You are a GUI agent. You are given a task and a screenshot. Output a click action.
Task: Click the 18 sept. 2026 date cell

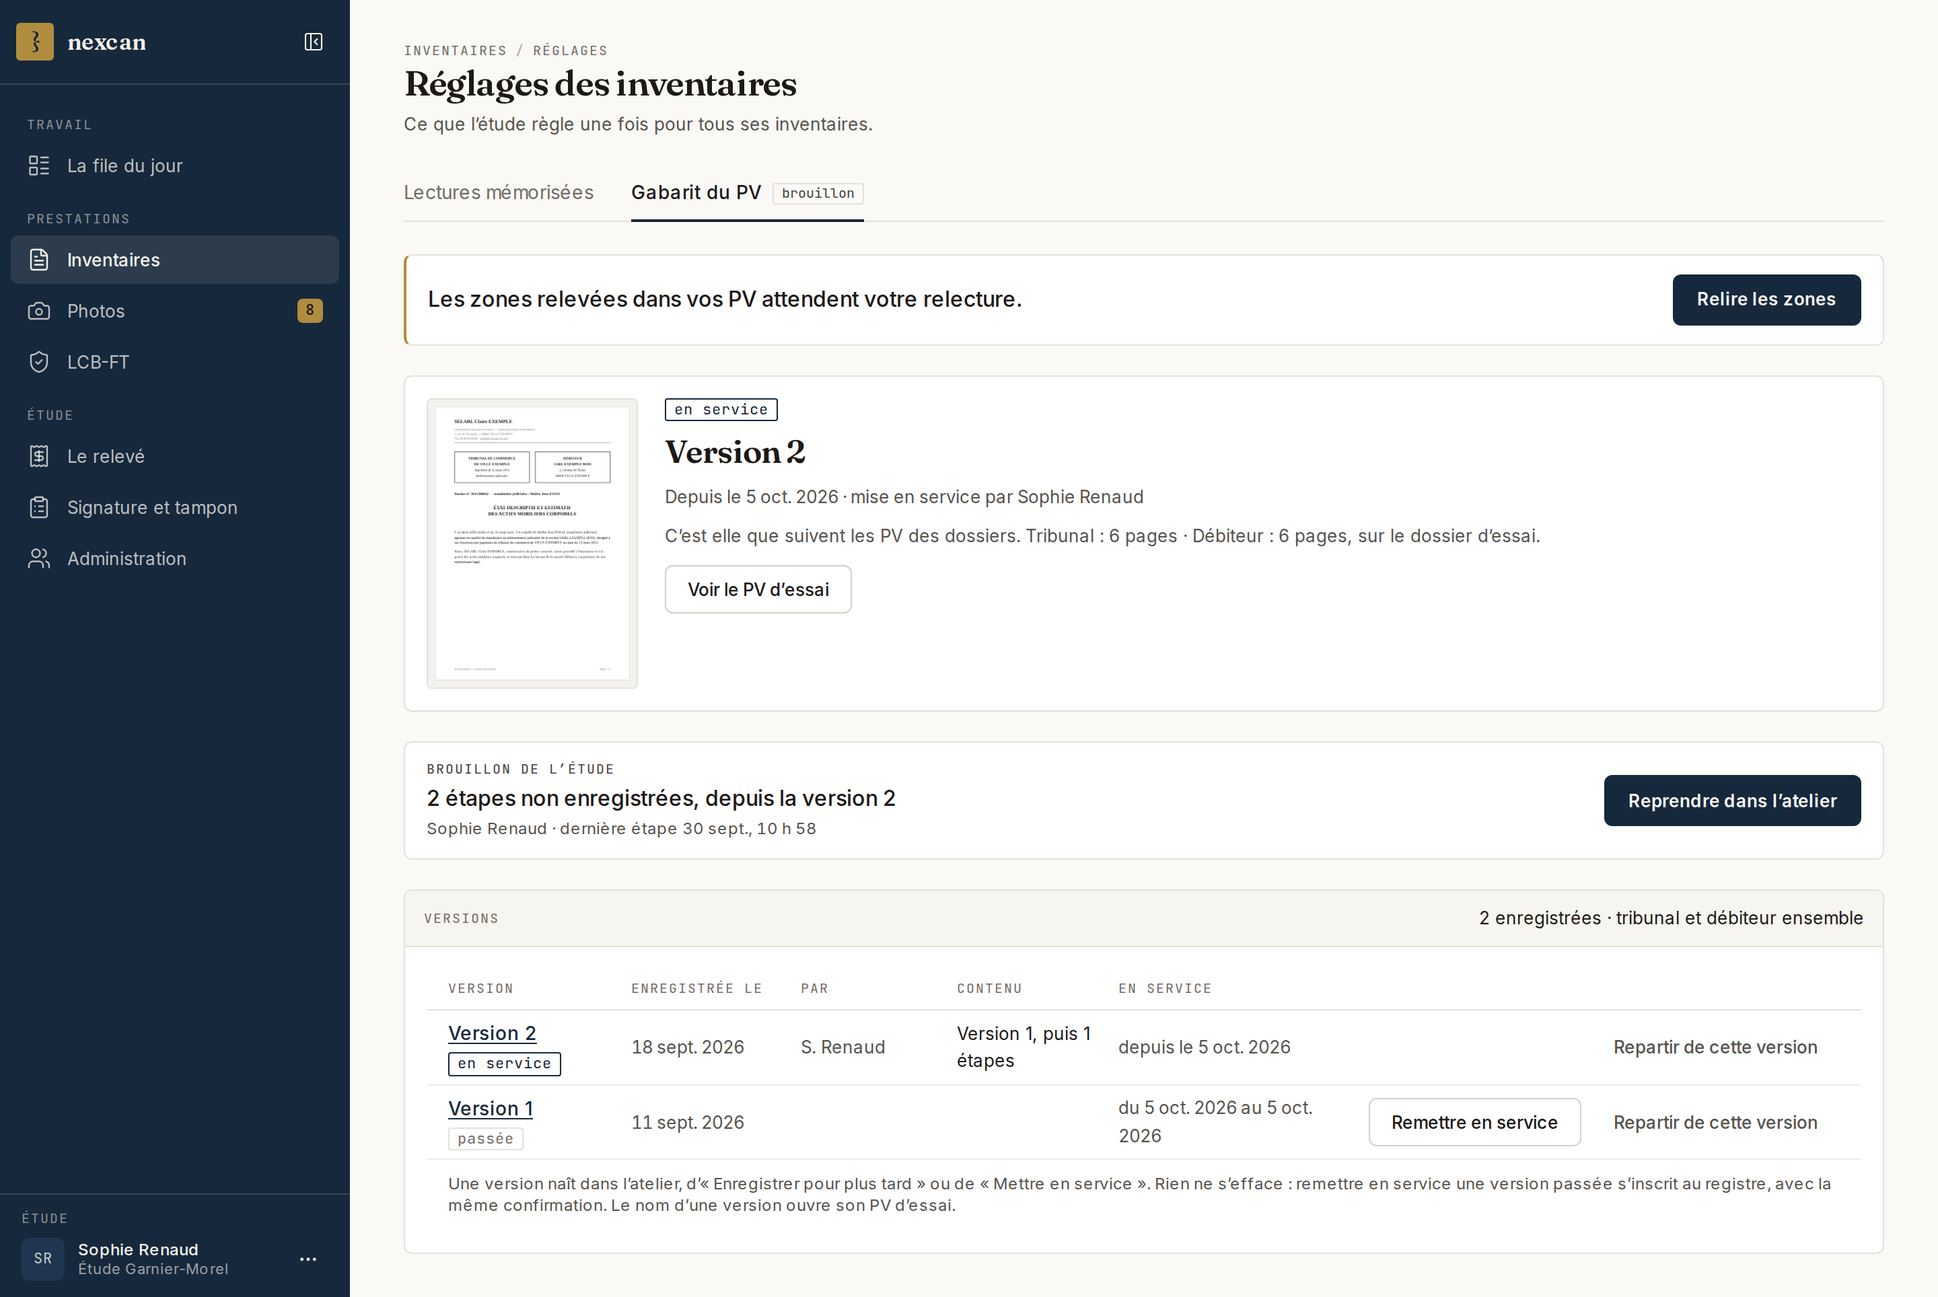[x=688, y=1047]
